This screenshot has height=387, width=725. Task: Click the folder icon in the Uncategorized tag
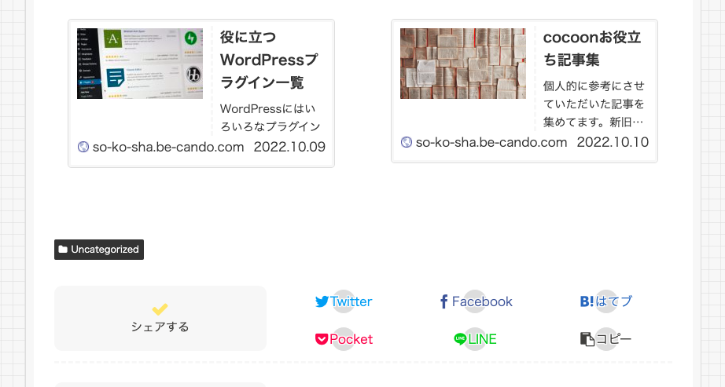pos(63,250)
